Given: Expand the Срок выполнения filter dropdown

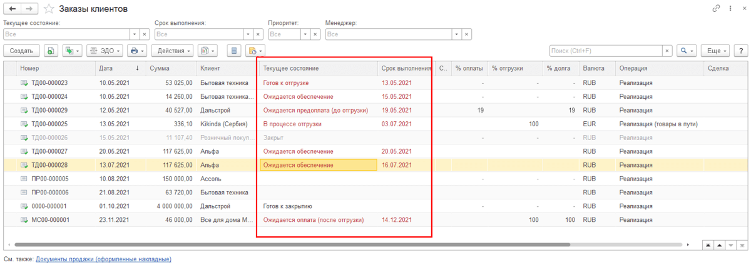Looking at the screenshot, I should [x=248, y=34].
